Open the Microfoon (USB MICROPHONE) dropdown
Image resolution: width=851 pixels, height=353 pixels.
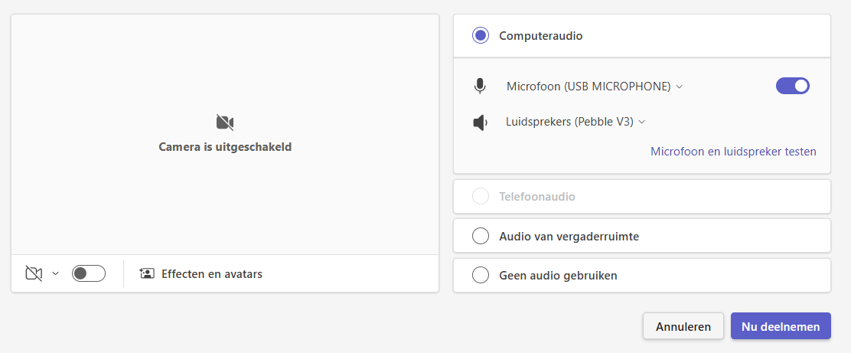coord(595,87)
